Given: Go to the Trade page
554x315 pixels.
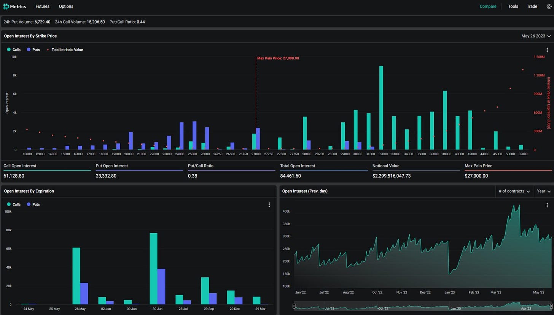Looking at the screenshot, I should tap(532, 6).
